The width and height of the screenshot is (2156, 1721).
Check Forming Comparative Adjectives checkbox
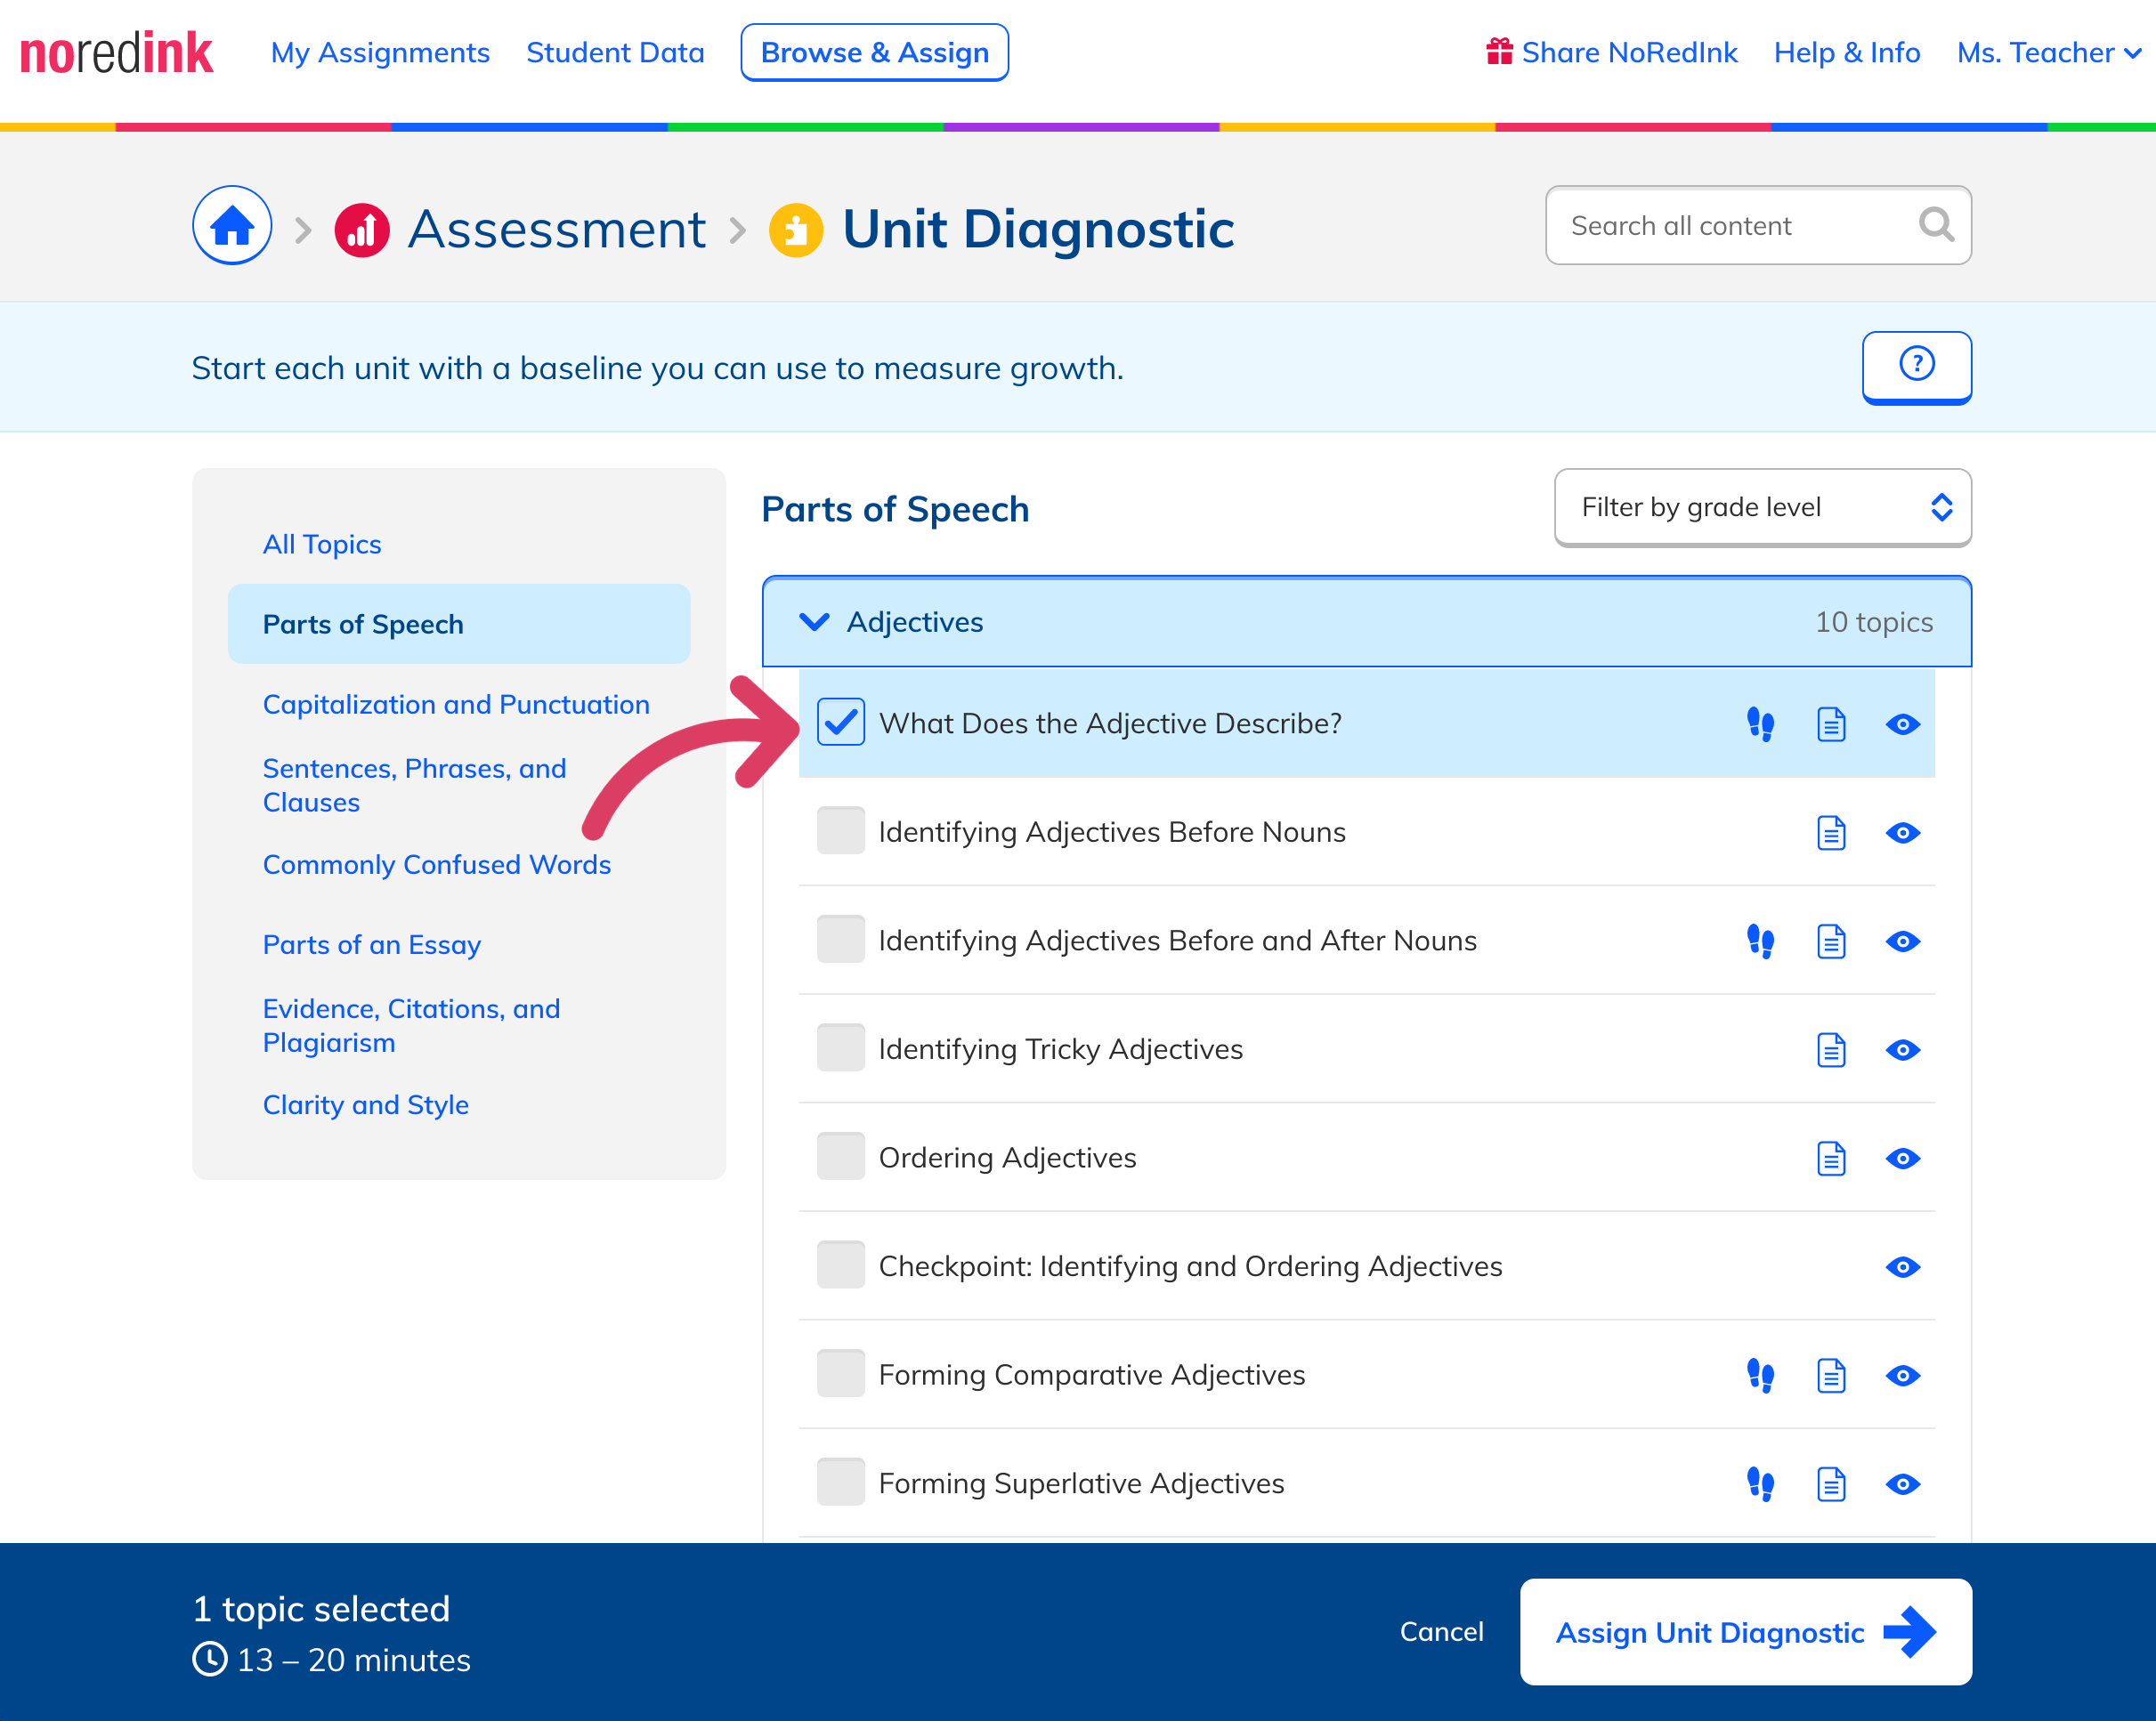(x=840, y=1373)
